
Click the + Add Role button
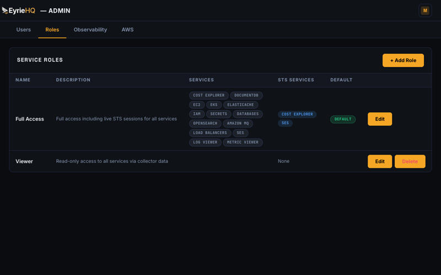[x=403, y=61]
